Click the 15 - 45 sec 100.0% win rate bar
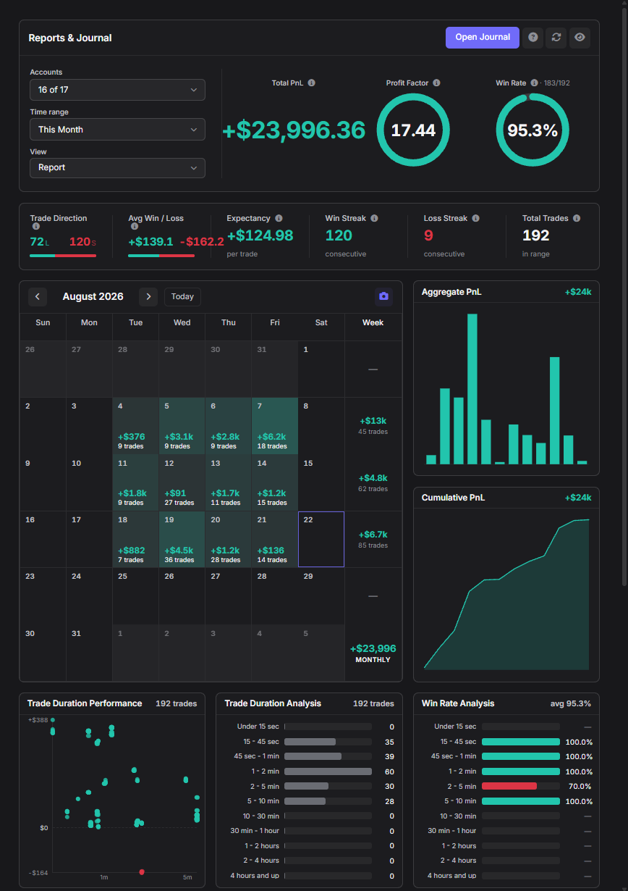 pos(521,742)
